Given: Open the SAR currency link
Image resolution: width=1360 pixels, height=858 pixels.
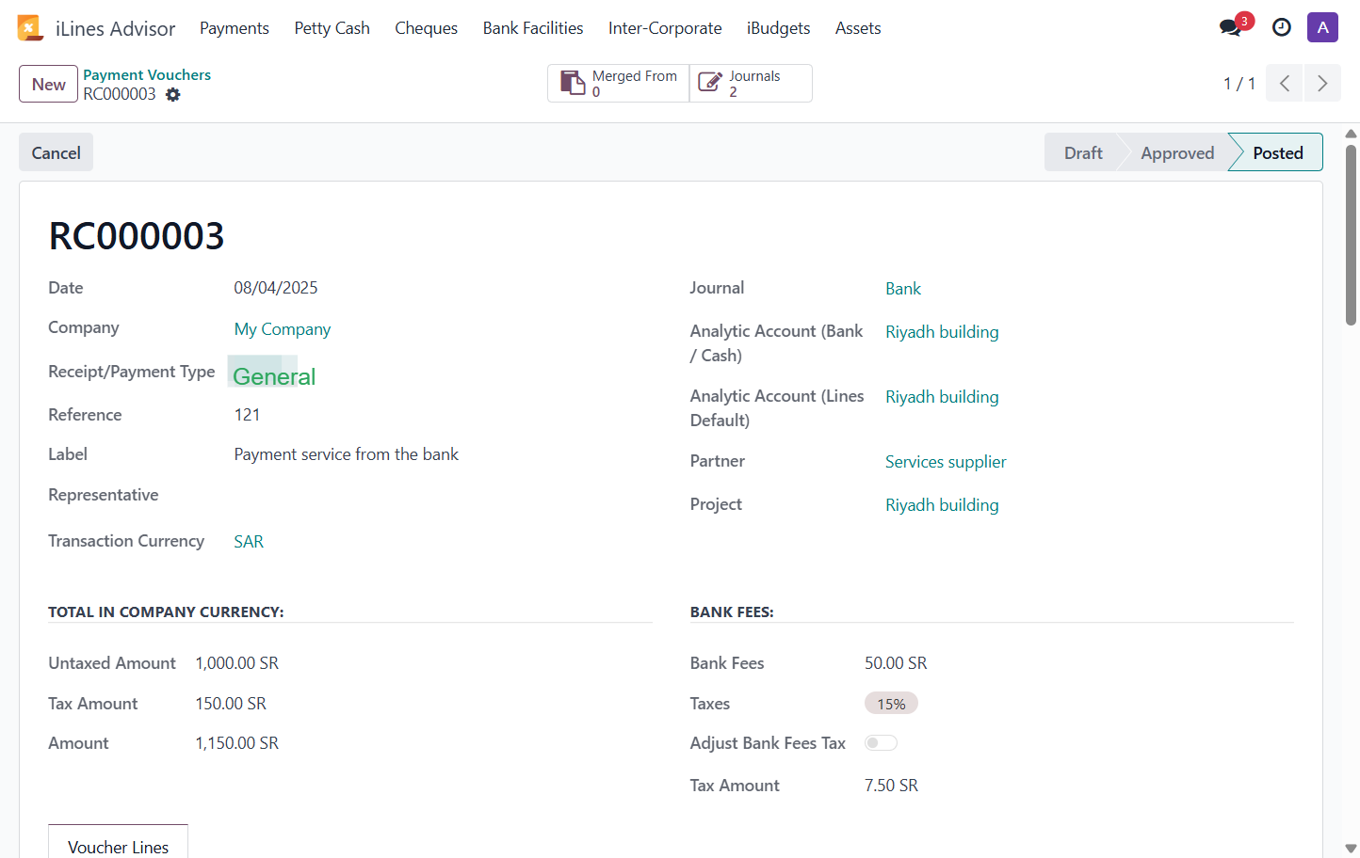Looking at the screenshot, I should pyautogui.click(x=249, y=542).
